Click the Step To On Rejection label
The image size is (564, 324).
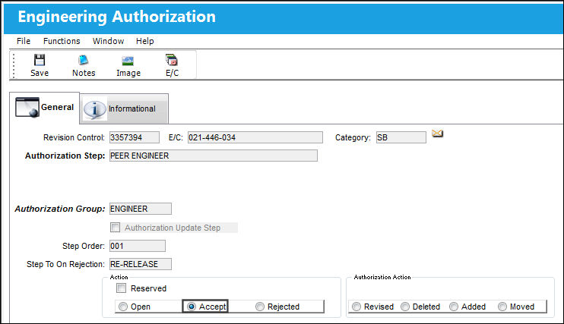(65, 264)
